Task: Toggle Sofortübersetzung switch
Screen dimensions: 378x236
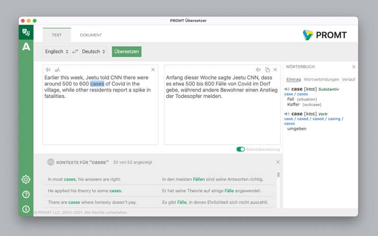Action: point(241,149)
